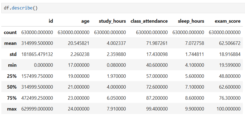Select 75% sleep_hours value 8.600000

[195, 98]
